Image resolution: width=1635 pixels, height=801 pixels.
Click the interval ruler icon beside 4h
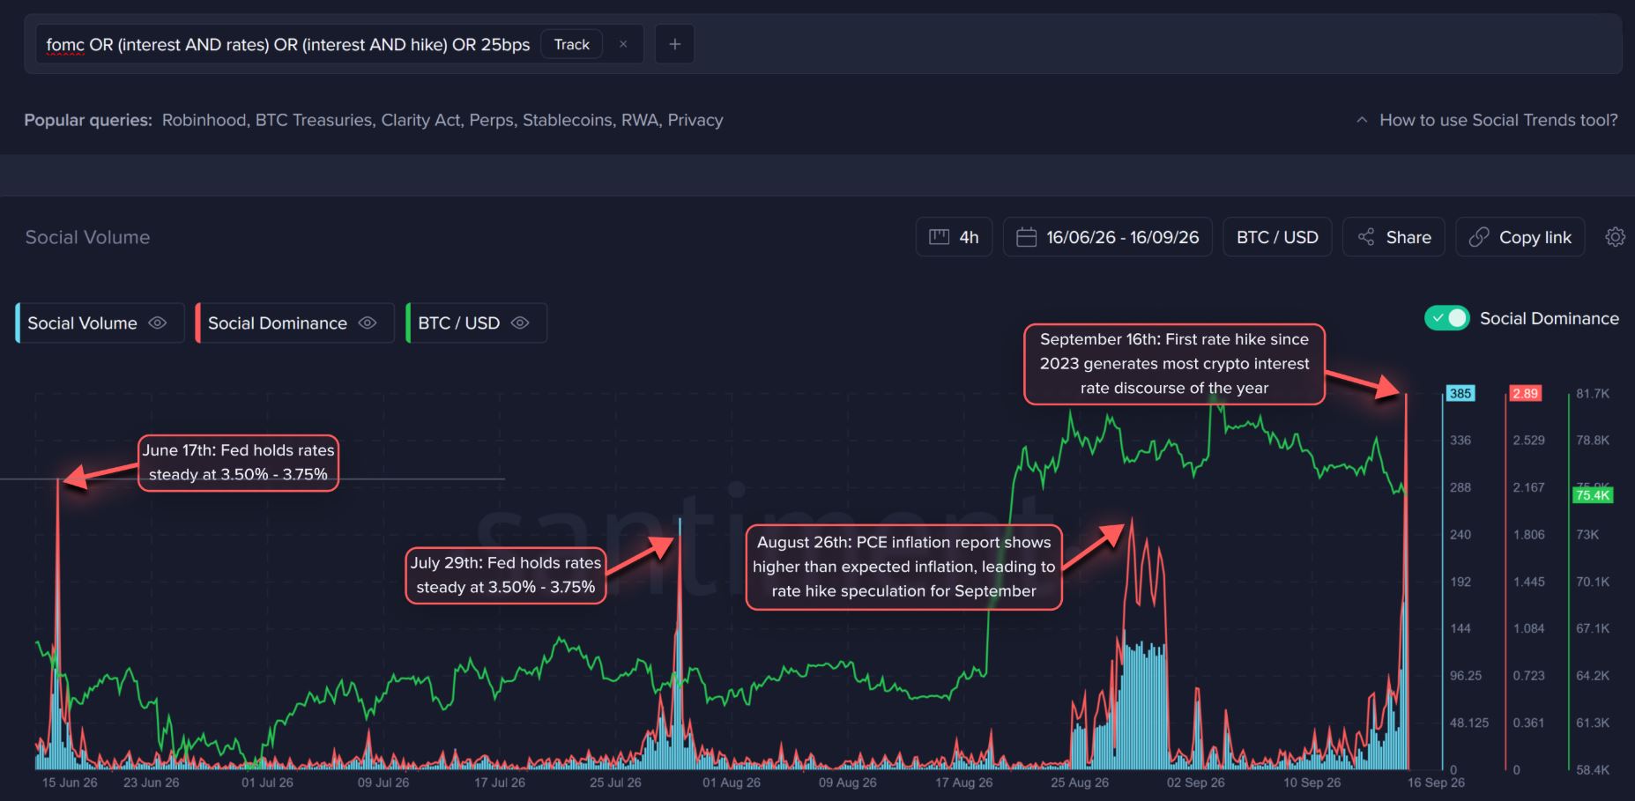click(939, 237)
